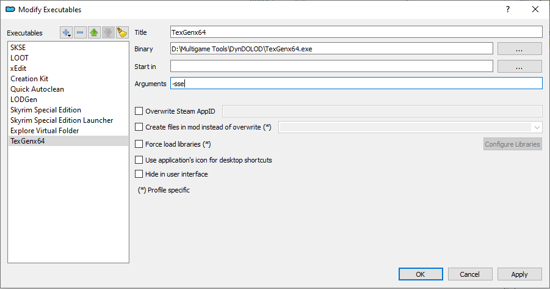This screenshot has width=550, height=289.
Task: Click the broom clear executables icon
Action: [x=122, y=33]
